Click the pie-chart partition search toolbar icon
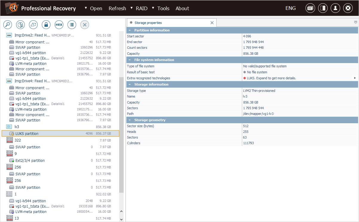The height and width of the screenshot is (222, 359). (x=20, y=25)
